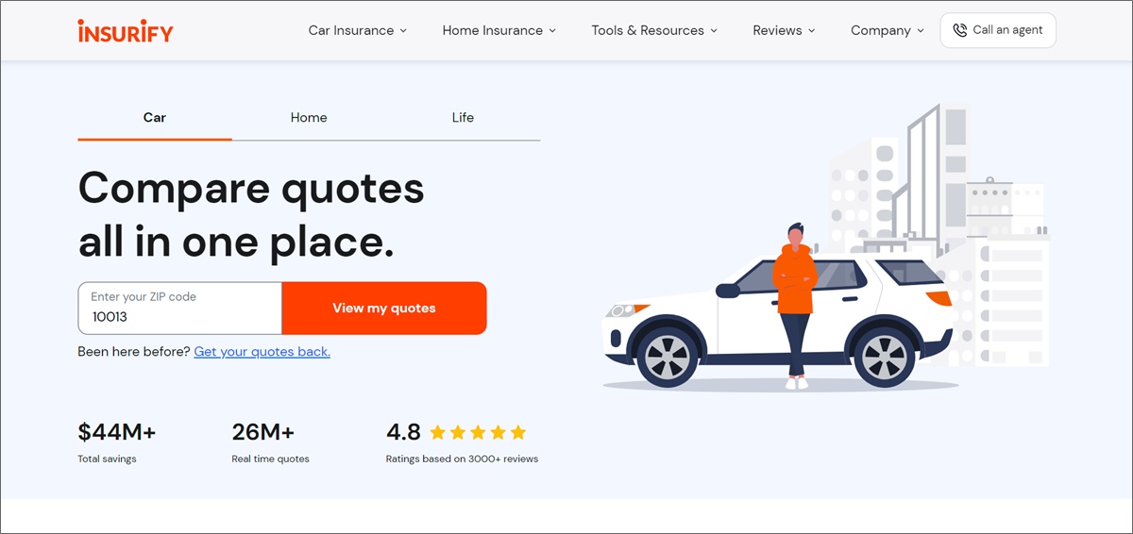Expand the Company menu
1133x534 pixels.
click(887, 30)
